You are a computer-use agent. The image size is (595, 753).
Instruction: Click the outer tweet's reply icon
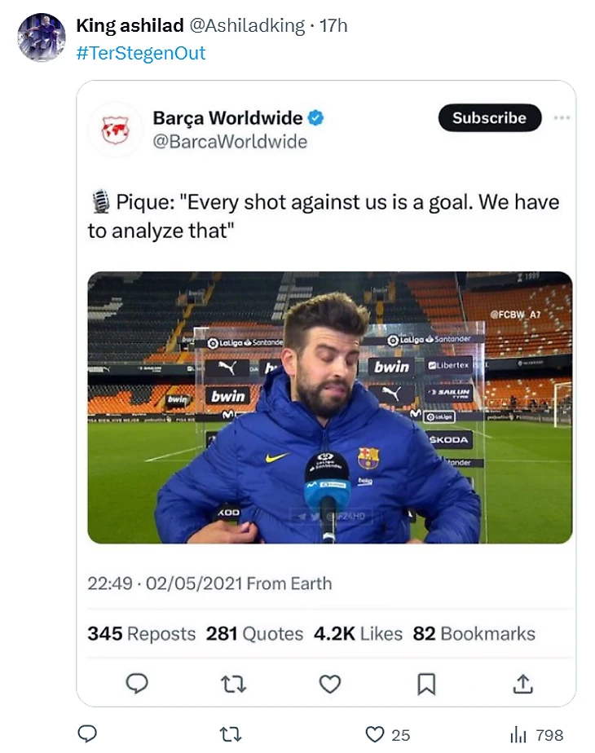87,733
